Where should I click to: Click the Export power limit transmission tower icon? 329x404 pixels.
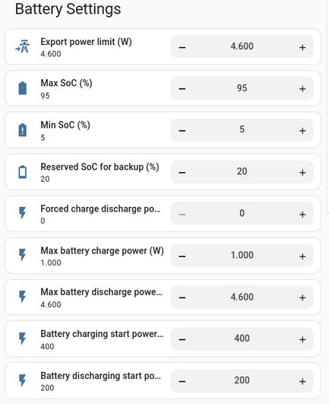(23, 46)
